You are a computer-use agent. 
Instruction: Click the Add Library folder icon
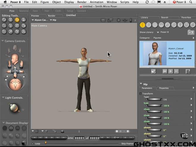tap(191, 32)
